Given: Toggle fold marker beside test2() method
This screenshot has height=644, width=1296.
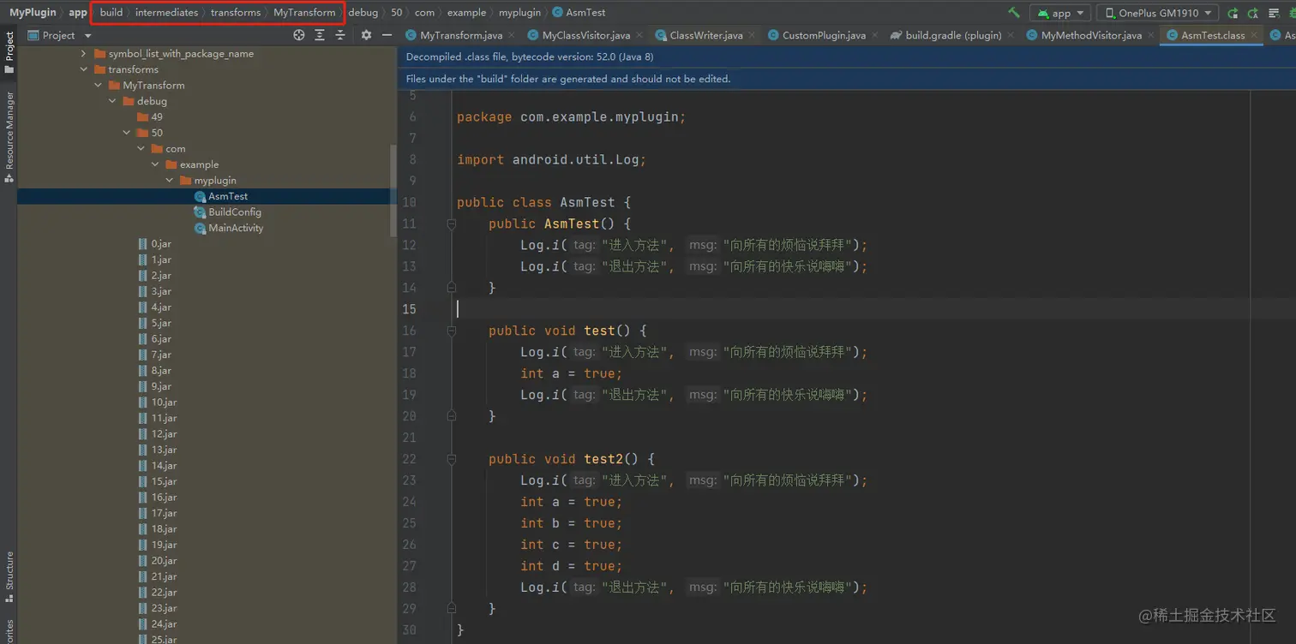Looking at the screenshot, I should point(452,459).
